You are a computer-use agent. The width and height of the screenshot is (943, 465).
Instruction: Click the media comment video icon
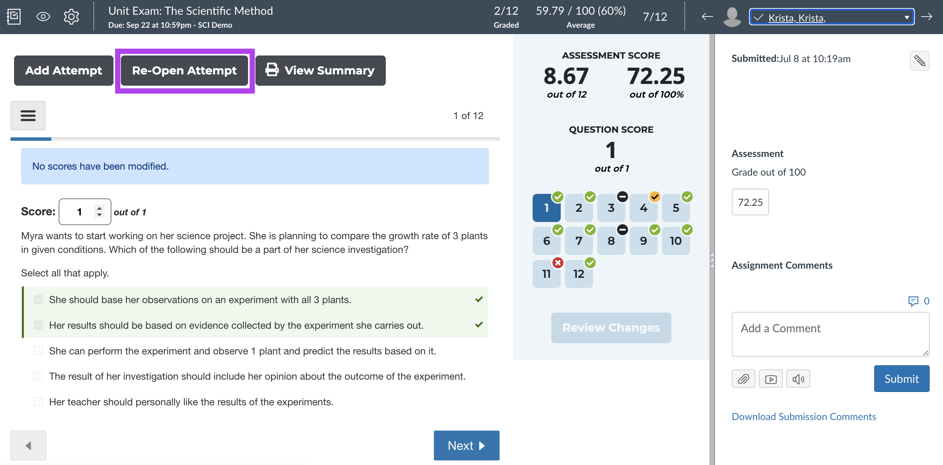[x=770, y=379]
